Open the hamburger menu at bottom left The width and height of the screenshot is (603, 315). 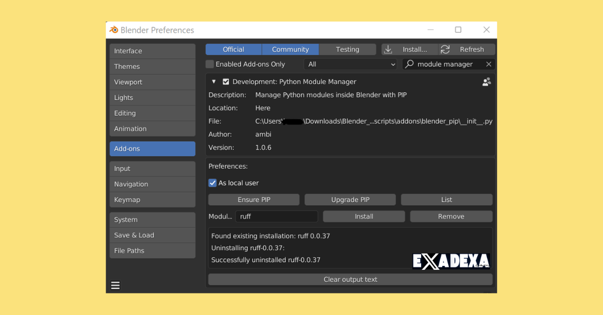pyautogui.click(x=115, y=285)
